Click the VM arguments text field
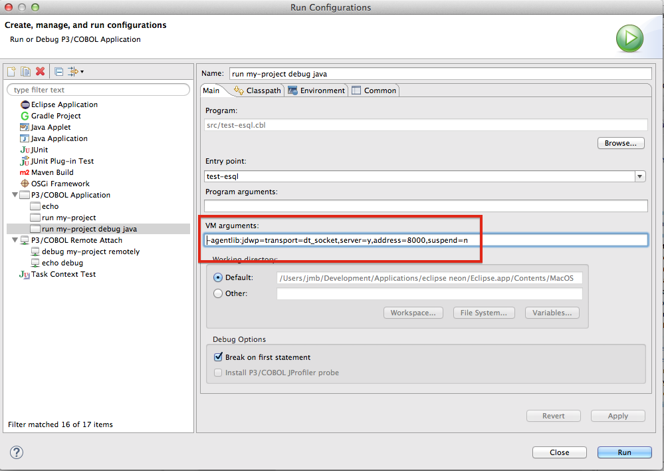664x471 pixels. 426,240
